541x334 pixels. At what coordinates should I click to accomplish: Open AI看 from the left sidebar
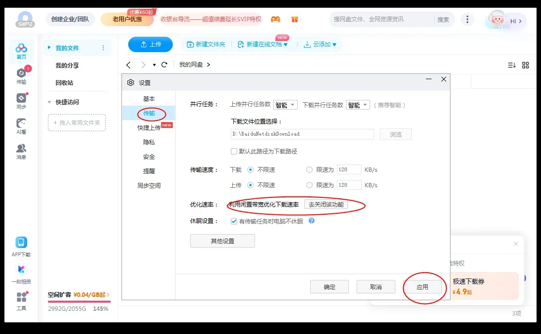point(20,125)
